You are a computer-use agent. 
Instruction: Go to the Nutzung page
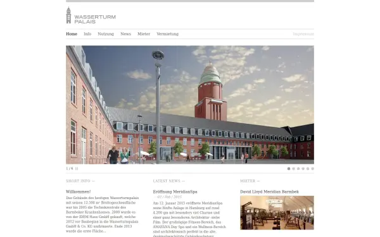click(106, 34)
